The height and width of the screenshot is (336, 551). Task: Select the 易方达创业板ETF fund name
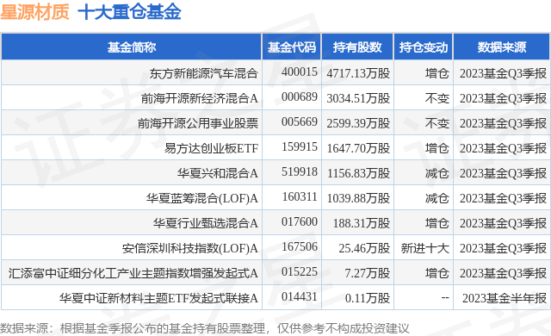coord(211,148)
